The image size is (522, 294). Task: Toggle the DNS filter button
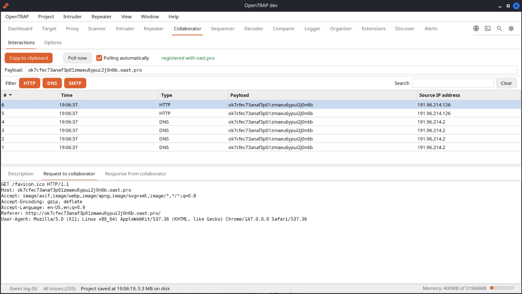[52, 83]
